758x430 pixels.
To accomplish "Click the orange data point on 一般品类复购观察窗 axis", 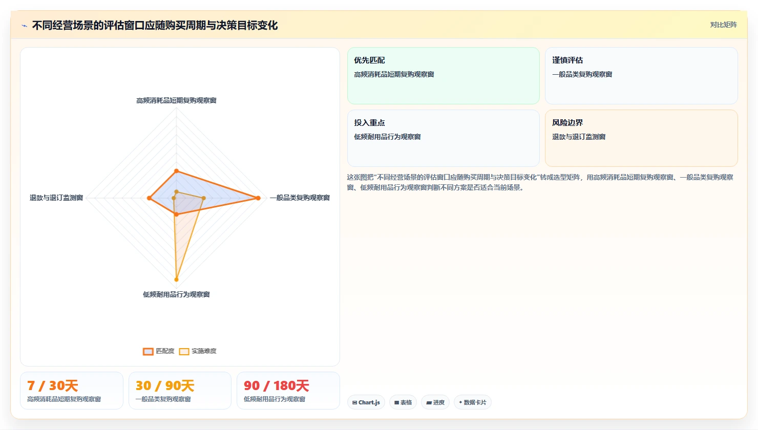I will [x=258, y=198].
